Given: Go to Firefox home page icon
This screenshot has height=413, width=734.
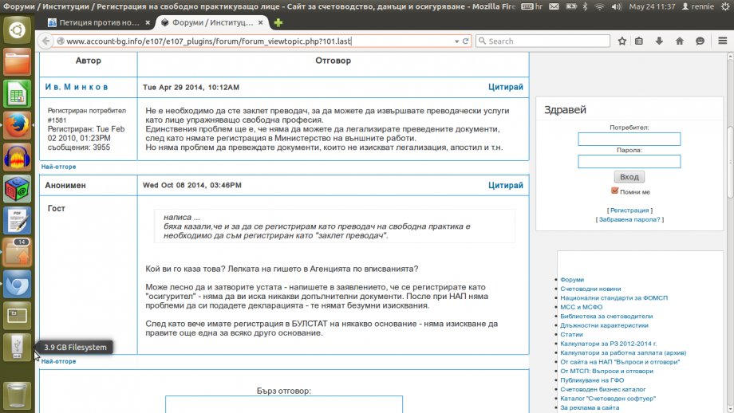Looking at the screenshot, I should [680, 41].
